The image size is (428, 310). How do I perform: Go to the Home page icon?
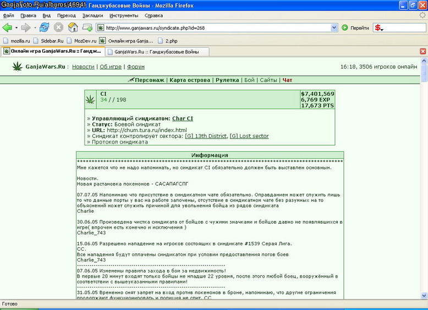(73, 27)
